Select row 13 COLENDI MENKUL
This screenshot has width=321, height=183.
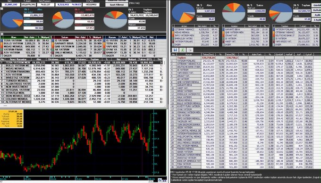82,99
